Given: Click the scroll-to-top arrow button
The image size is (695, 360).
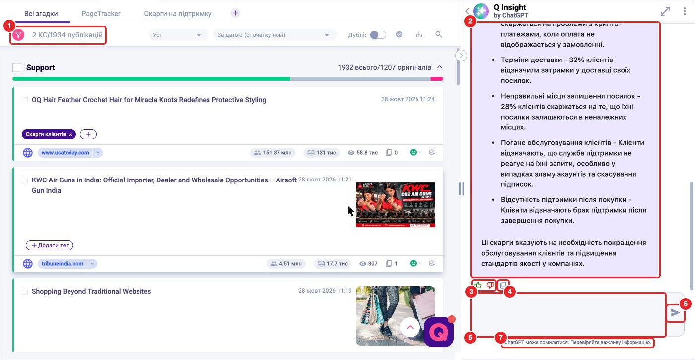Looking at the screenshot, I should point(410,327).
